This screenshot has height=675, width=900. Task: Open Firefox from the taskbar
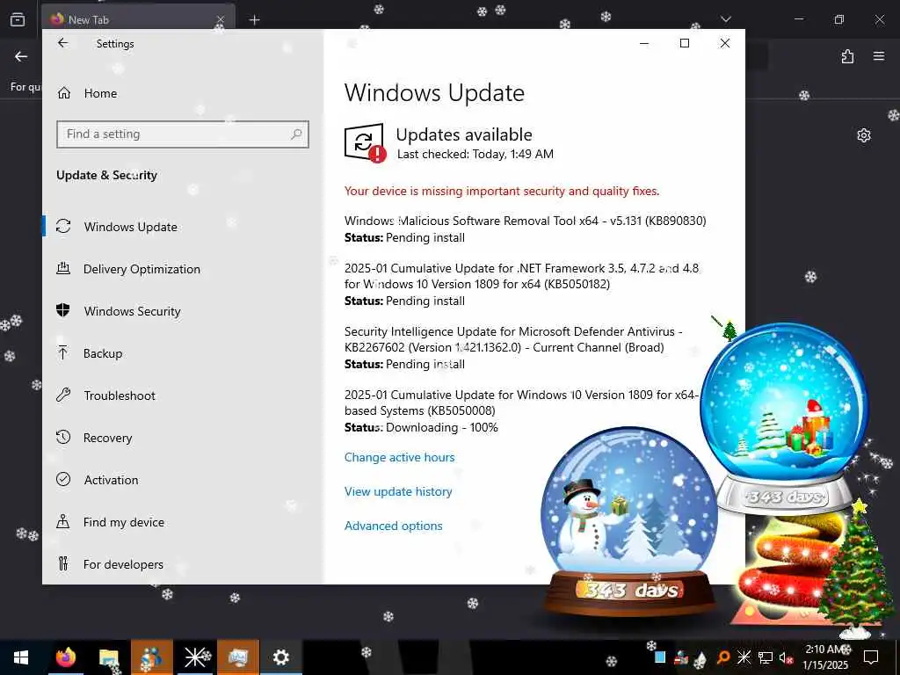[65, 657]
